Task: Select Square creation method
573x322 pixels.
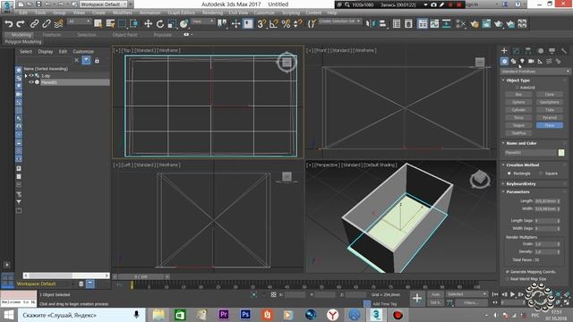Action: [541, 174]
